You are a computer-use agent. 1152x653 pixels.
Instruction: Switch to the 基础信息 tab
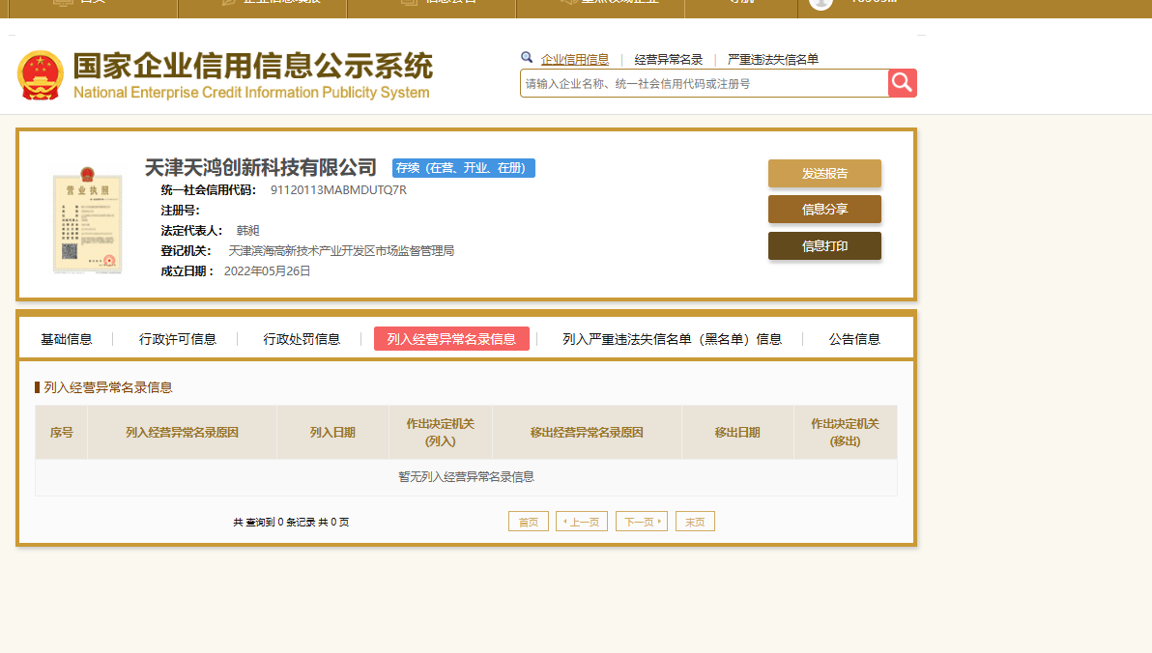pos(66,339)
